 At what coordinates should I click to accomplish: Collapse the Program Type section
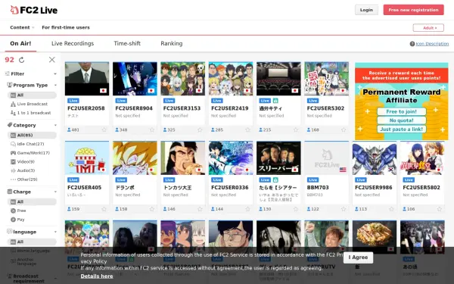55,85
